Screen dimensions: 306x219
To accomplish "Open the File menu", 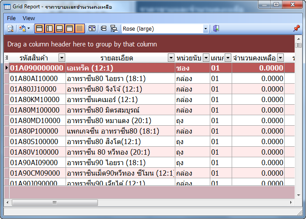I will click(x=11, y=18).
